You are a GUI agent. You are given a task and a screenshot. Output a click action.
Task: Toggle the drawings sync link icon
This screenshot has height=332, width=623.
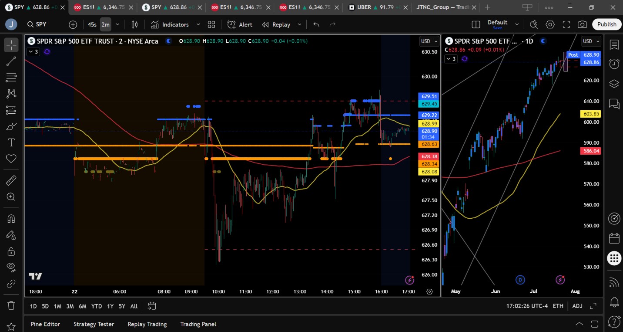pos(11,284)
